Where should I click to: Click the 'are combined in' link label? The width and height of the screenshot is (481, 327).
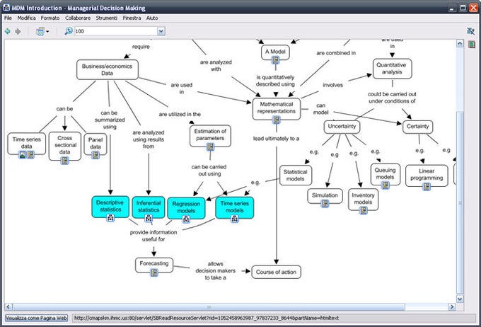(x=336, y=53)
